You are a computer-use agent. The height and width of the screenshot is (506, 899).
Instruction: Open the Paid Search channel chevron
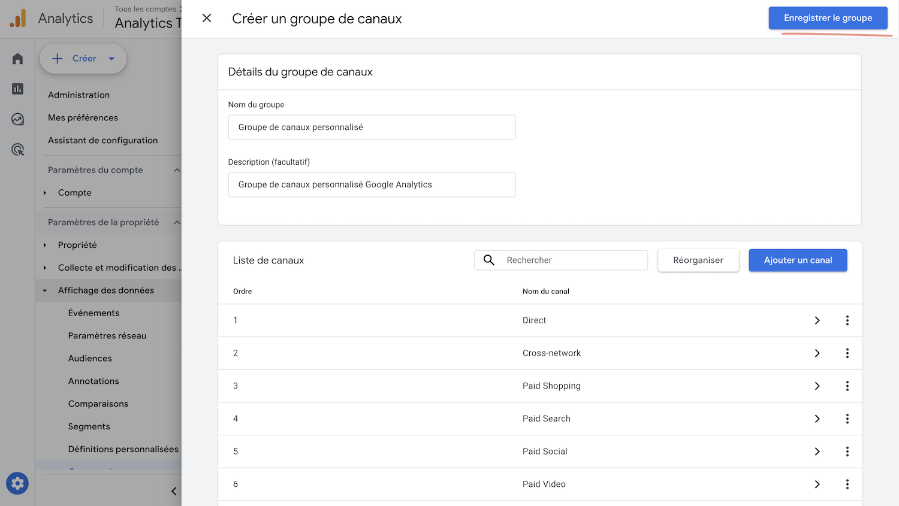817,419
